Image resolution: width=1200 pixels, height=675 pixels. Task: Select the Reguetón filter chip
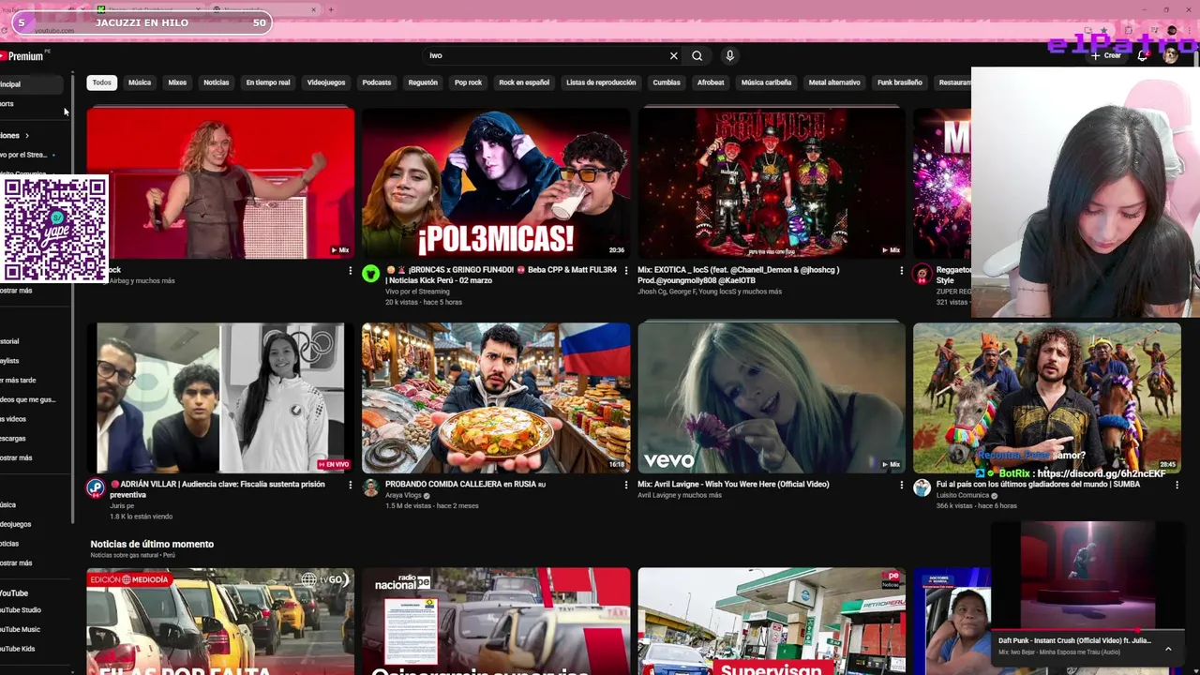click(x=423, y=82)
